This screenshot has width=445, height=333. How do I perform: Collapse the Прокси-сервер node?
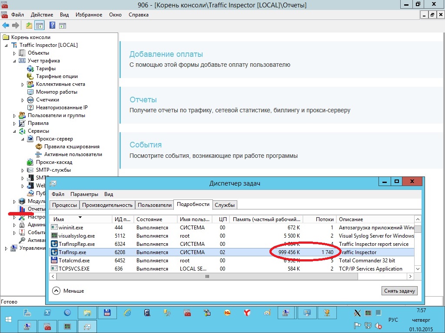tap(23, 139)
